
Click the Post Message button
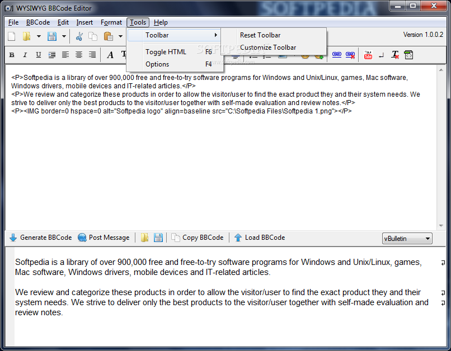click(x=104, y=238)
